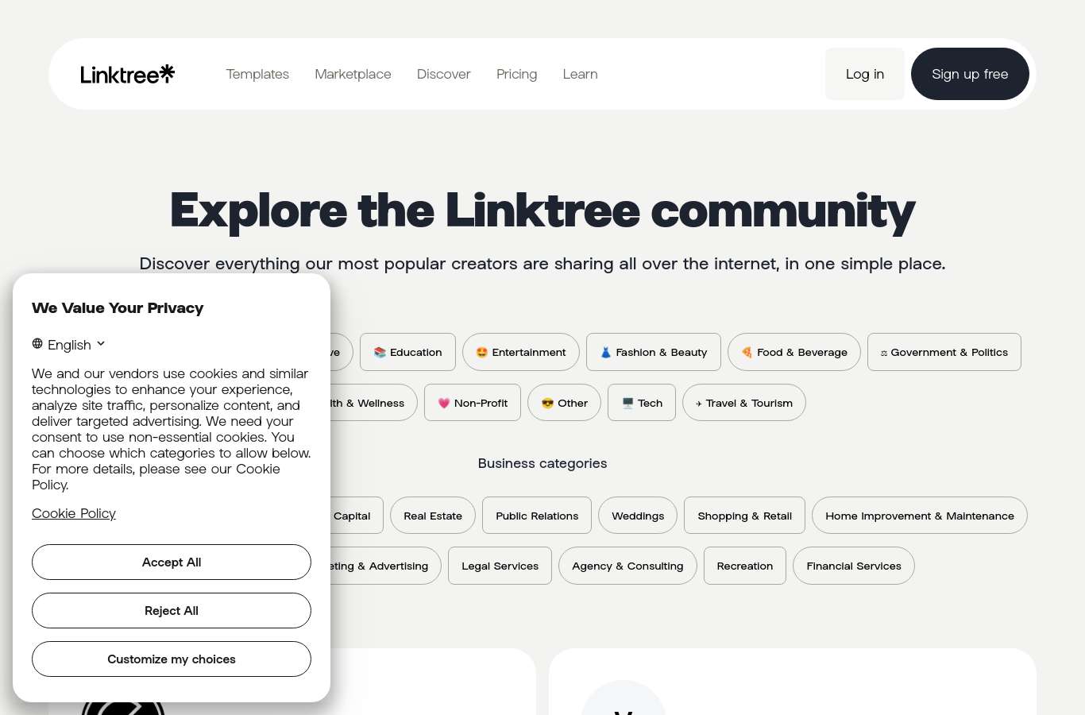Viewport: 1085px width, 715px height.
Task: Select the Real Estate business category
Action: tap(433, 516)
